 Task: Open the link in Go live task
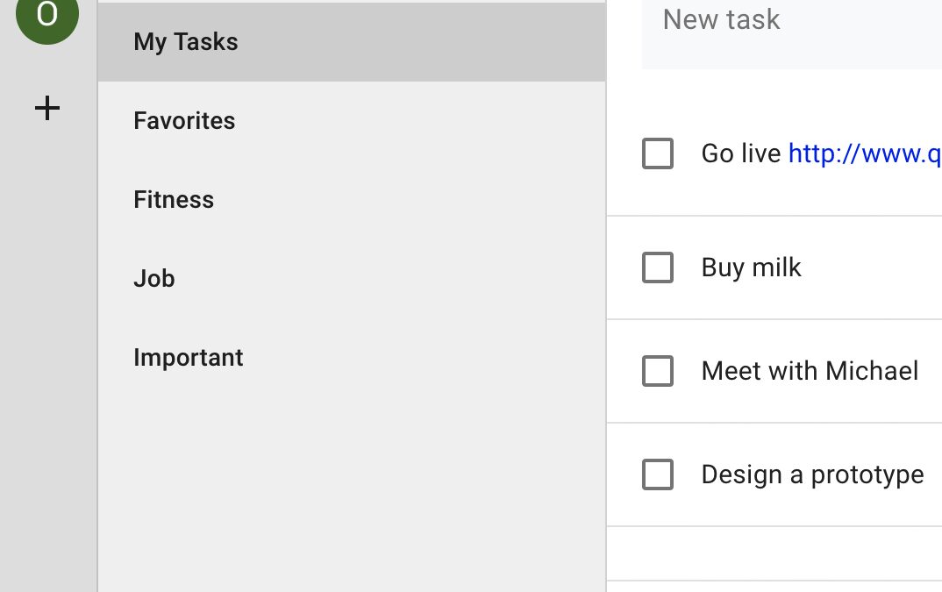coord(864,153)
